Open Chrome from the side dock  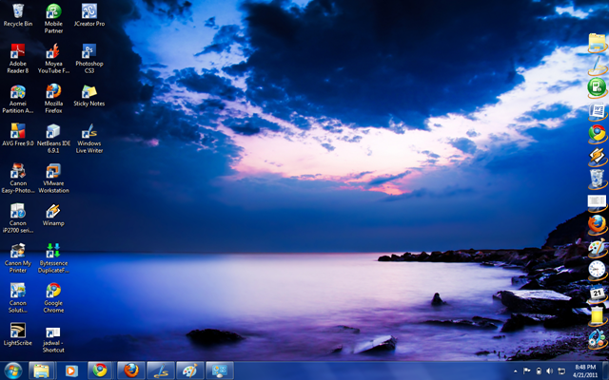coord(597,133)
